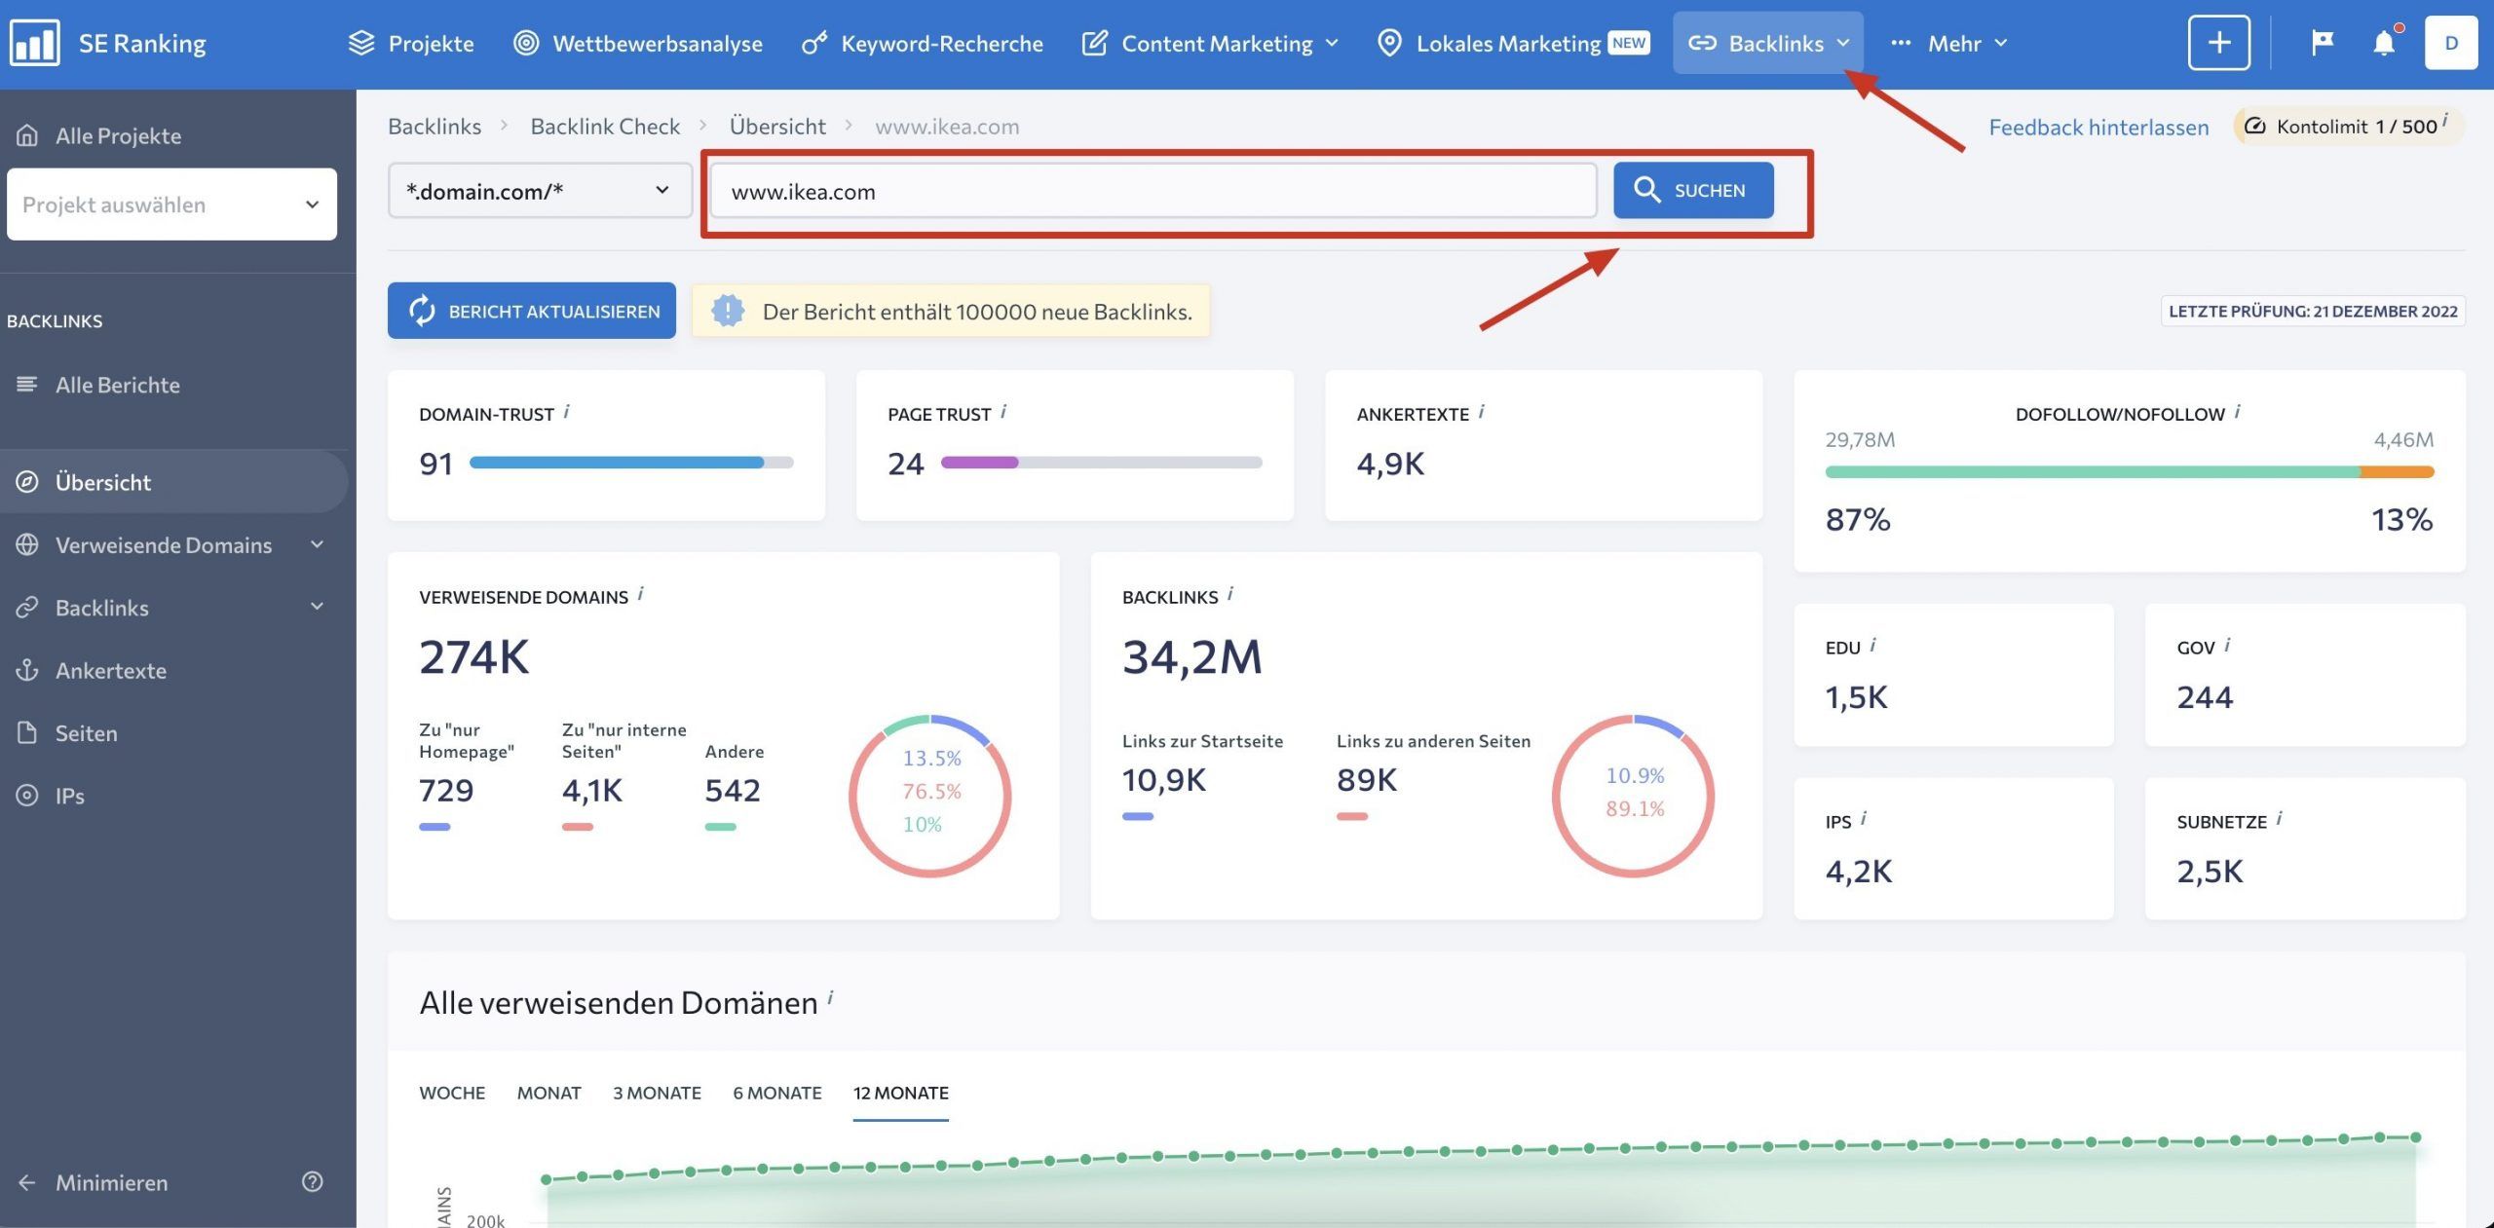2494x1228 pixels.
Task: Open IPs in sidebar
Action: tap(51, 796)
